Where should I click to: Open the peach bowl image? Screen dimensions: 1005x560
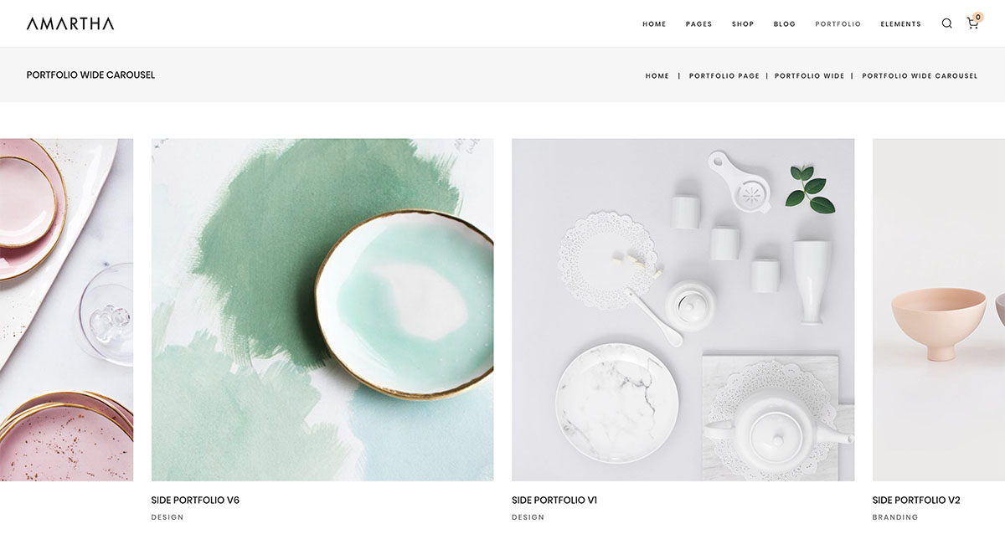click(x=939, y=310)
